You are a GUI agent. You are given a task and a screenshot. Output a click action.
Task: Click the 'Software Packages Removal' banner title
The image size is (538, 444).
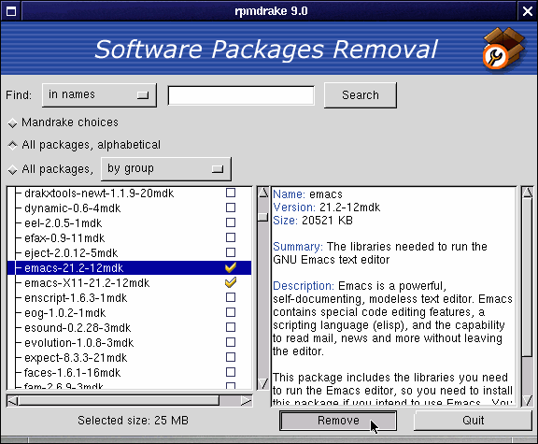point(266,50)
